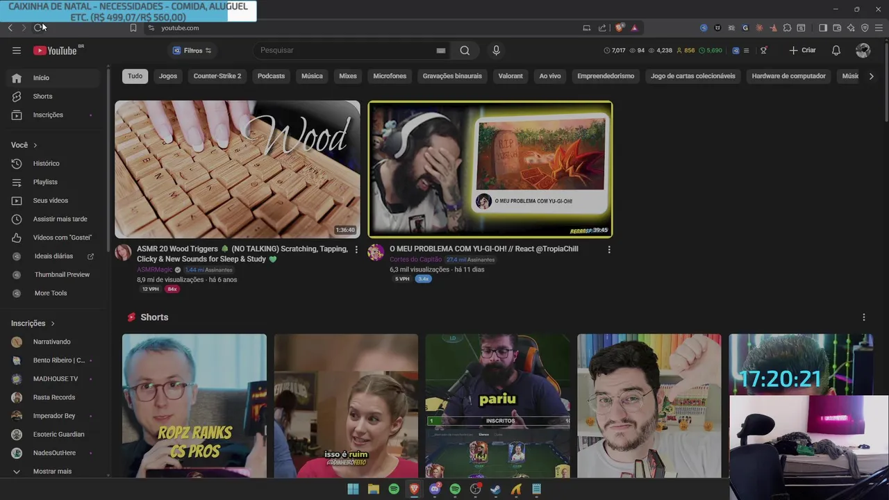This screenshot has width=889, height=500.
Task: Open Steam from the taskbar
Action: tap(495, 489)
